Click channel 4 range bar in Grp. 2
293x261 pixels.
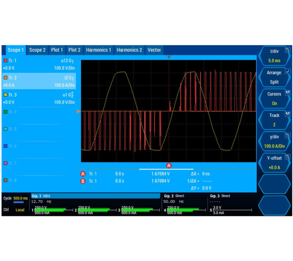pos(186,210)
